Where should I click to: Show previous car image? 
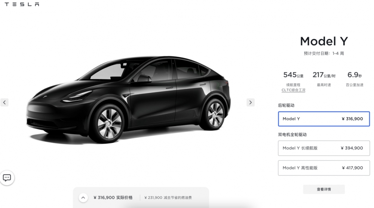click(4, 103)
